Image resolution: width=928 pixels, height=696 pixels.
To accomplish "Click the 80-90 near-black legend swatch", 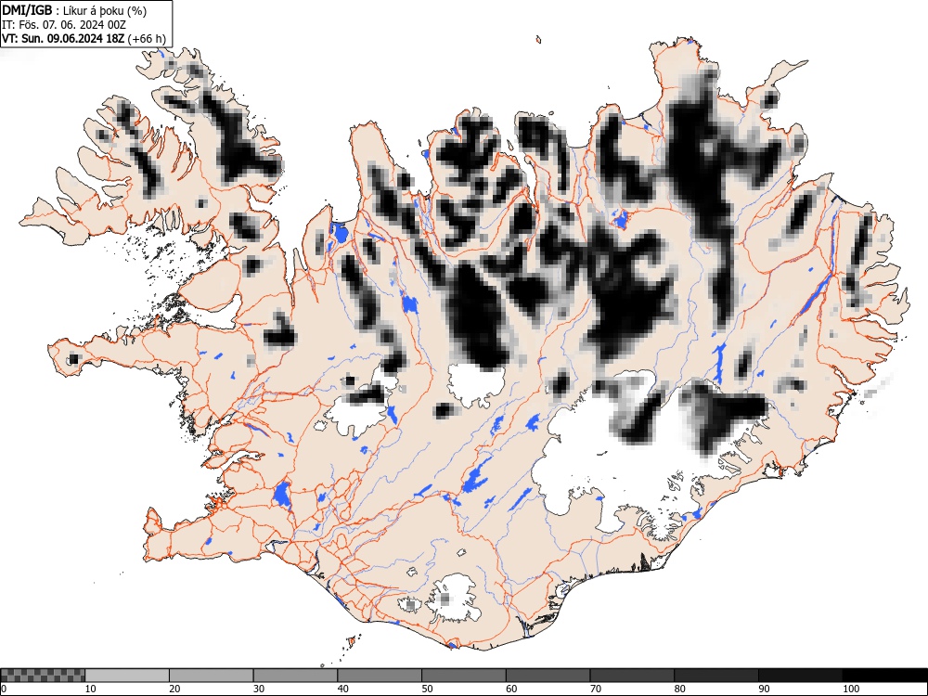I will 716,675.
